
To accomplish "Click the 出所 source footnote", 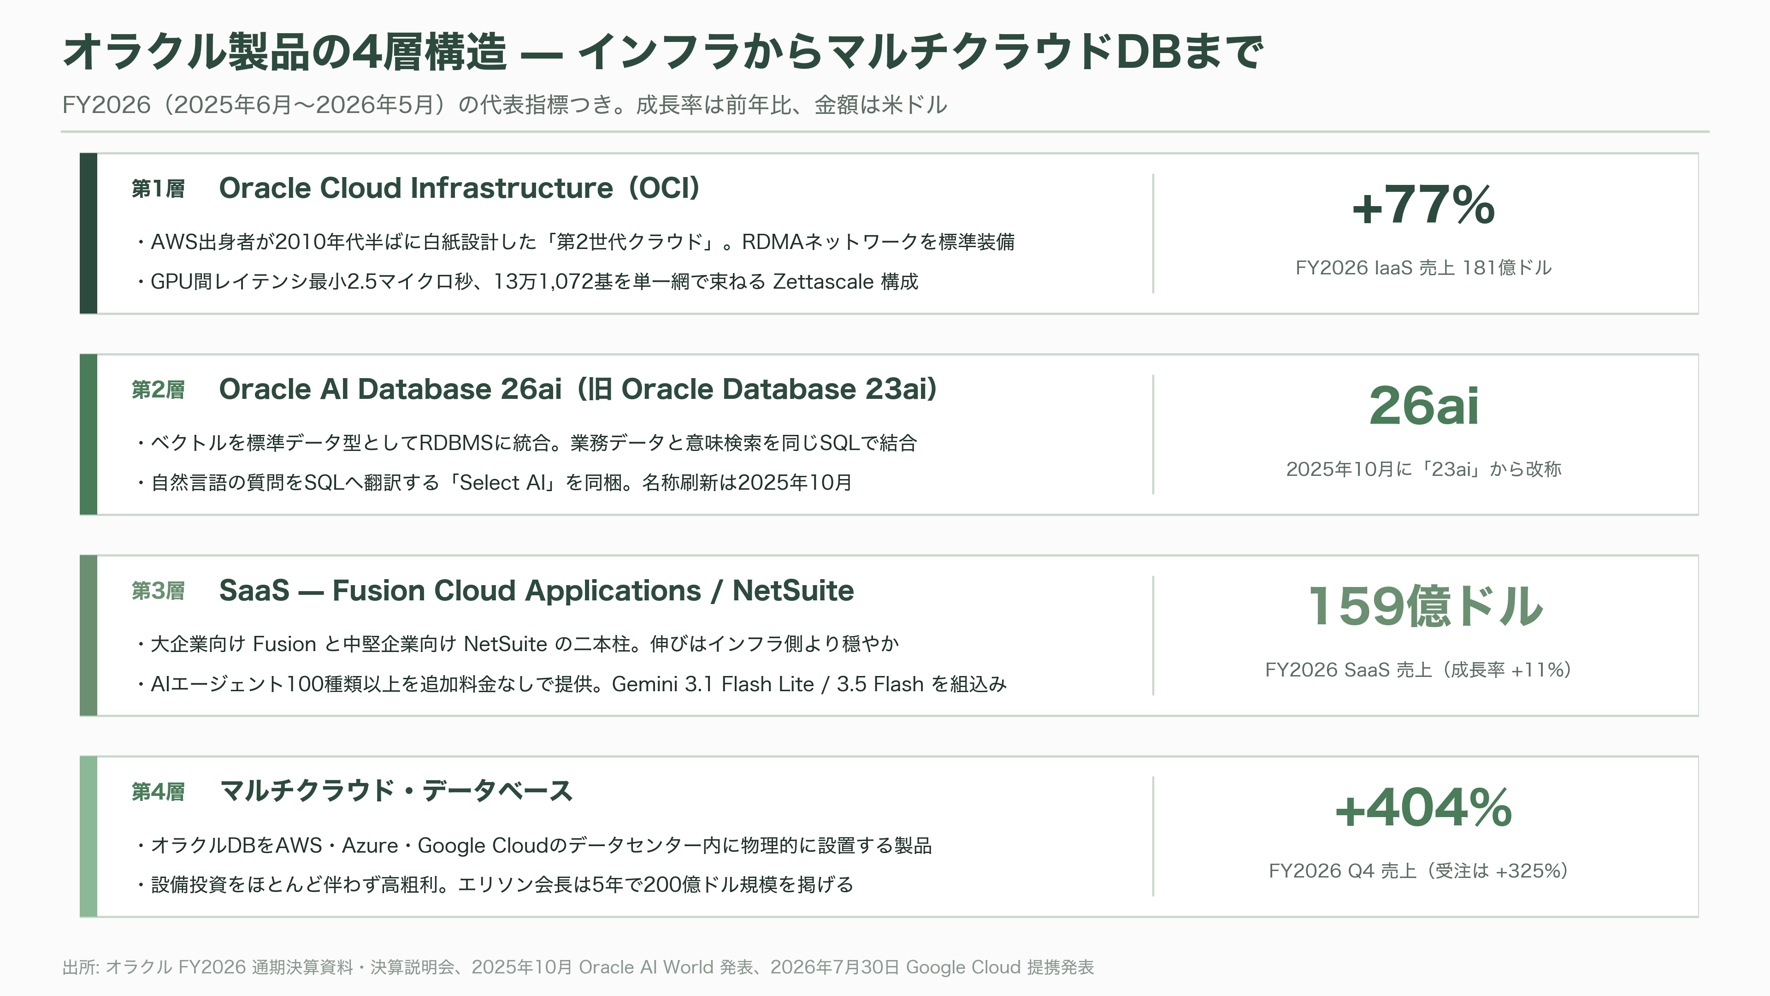I will [x=578, y=967].
